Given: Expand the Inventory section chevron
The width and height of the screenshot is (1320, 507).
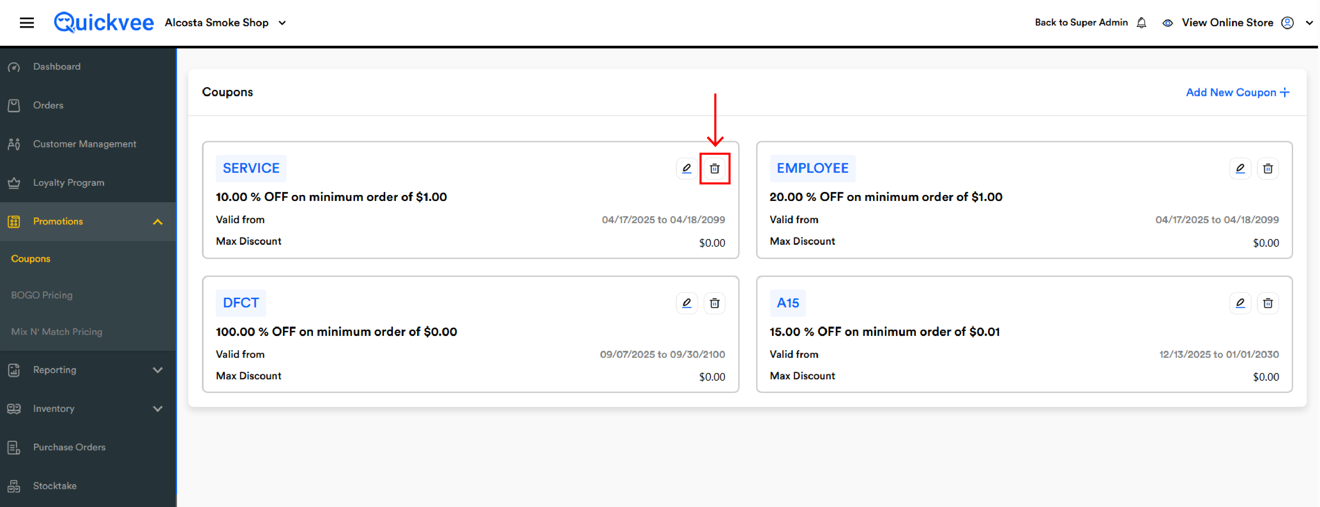Looking at the screenshot, I should click(x=158, y=409).
